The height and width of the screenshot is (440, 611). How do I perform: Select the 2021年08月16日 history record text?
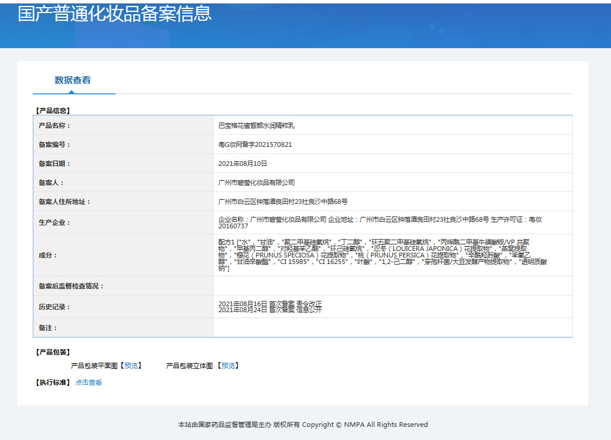point(270,304)
